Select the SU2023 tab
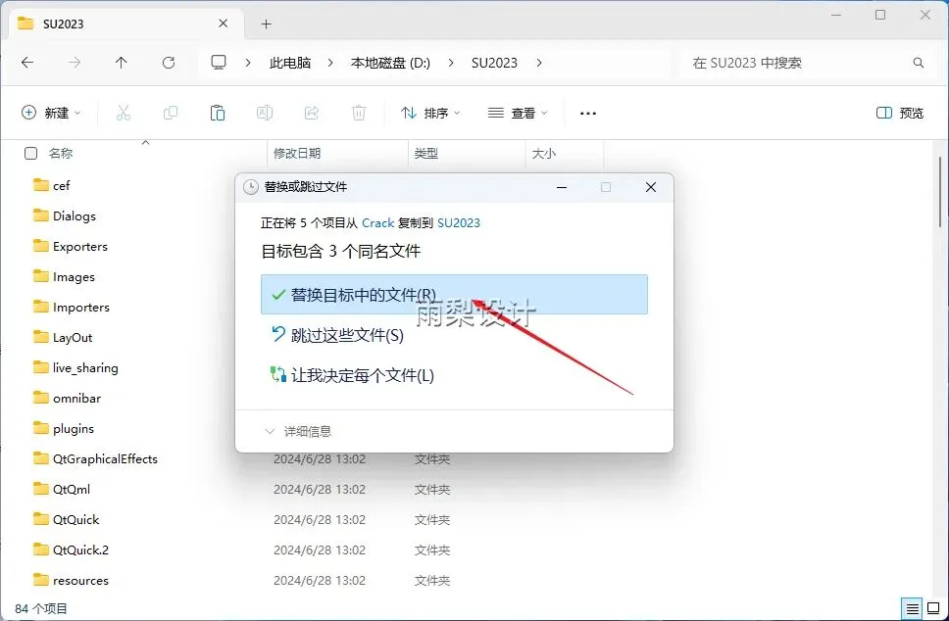The height and width of the screenshot is (621, 949). tap(125, 24)
